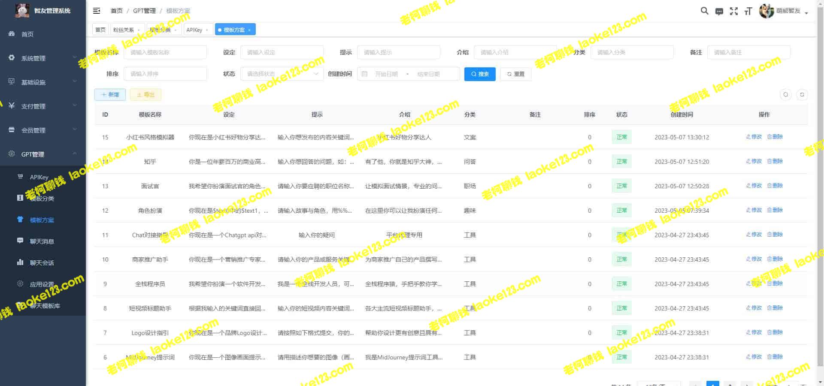Screen dimensions: 824x386
Task: Click 删除 for 角色扮演 row
Action: point(775,210)
